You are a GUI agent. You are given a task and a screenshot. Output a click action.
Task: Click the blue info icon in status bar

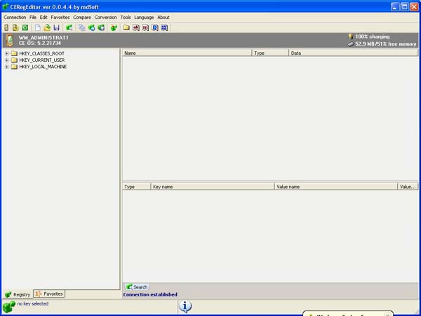185,306
